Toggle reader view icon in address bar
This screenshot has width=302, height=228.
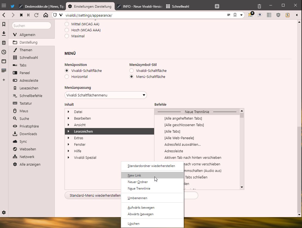pyautogui.click(x=229, y=15)
